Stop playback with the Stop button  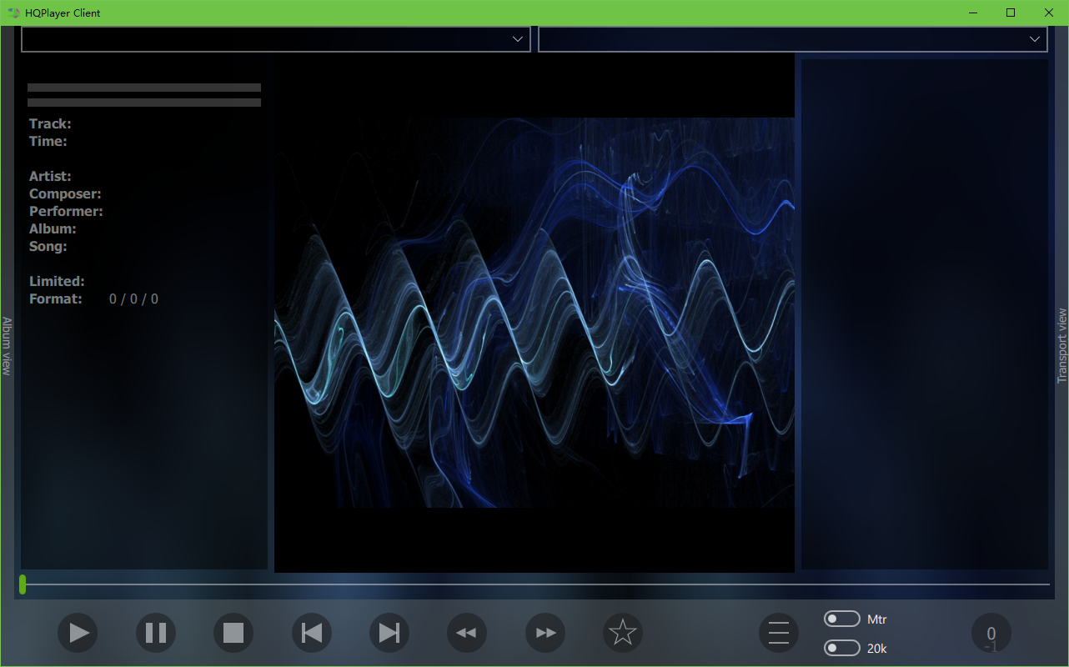click(233, 633)
